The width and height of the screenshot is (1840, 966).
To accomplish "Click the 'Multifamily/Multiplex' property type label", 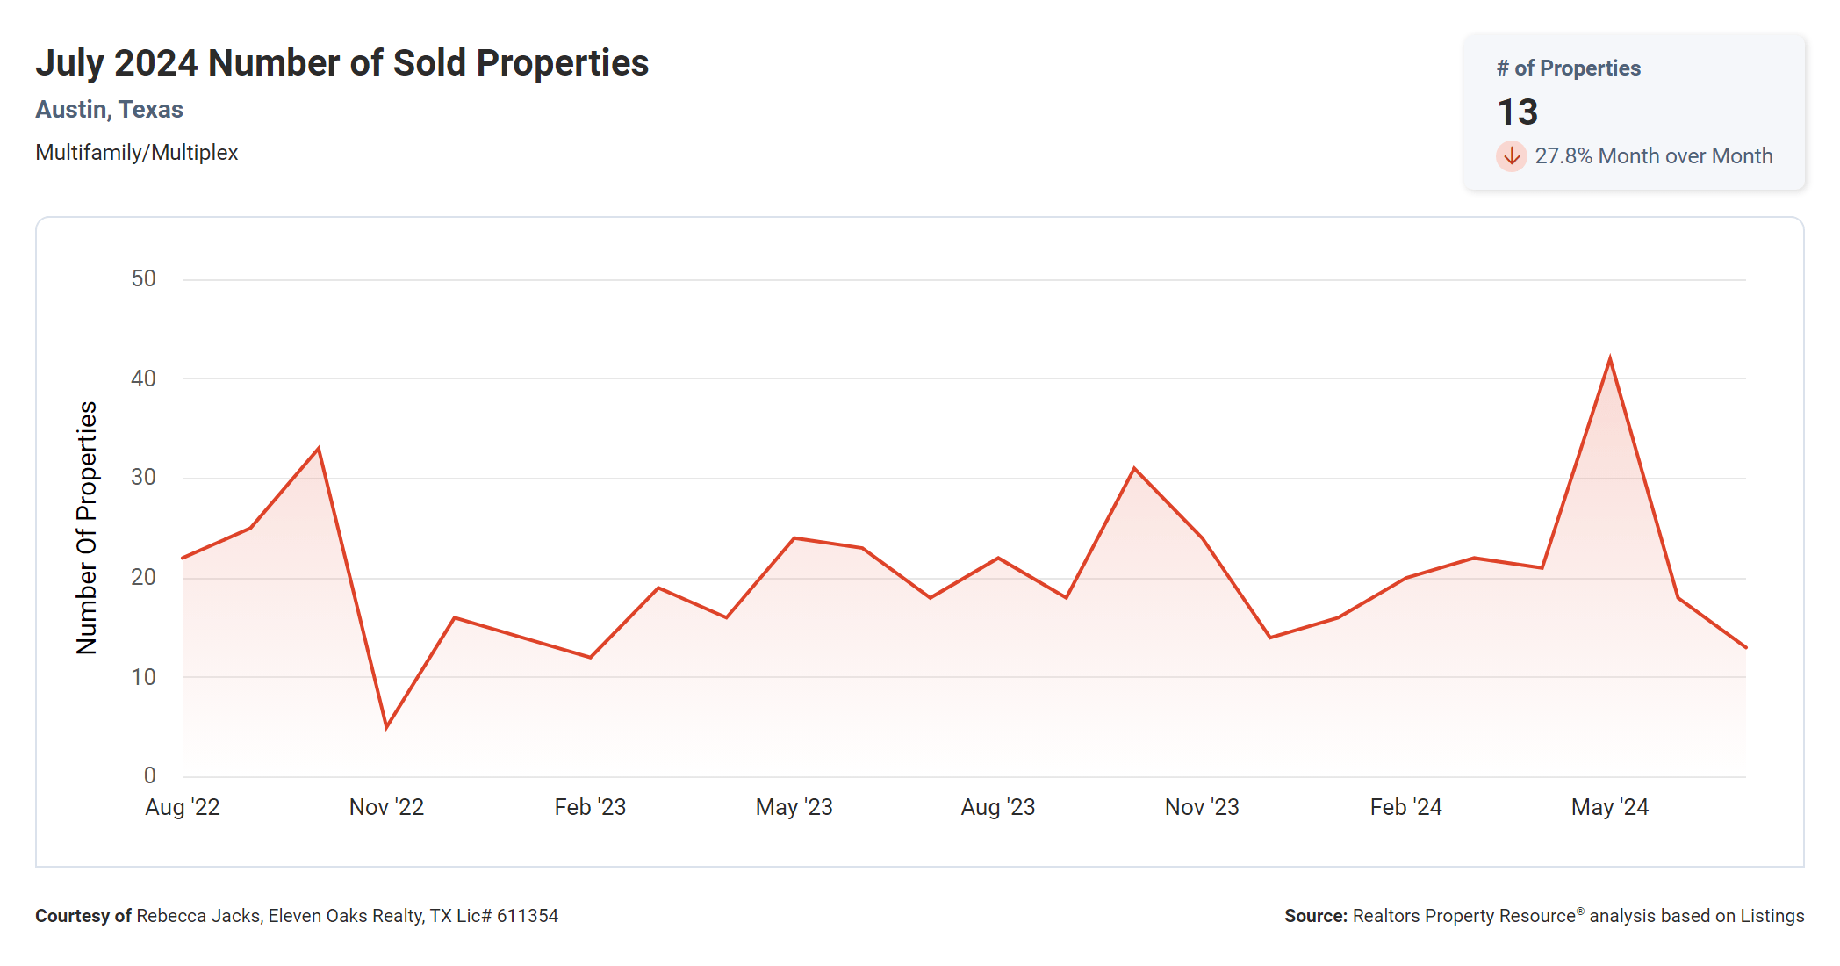I will (x=136, y=153).
